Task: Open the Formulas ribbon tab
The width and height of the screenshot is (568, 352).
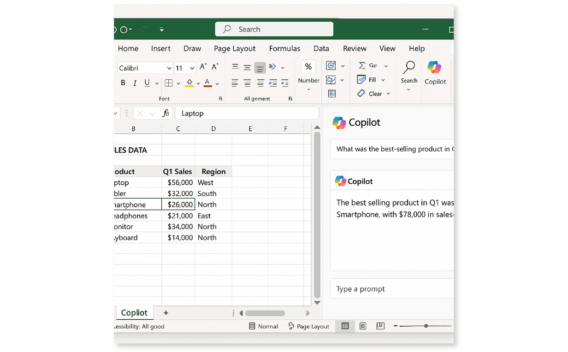Action: 284,48
